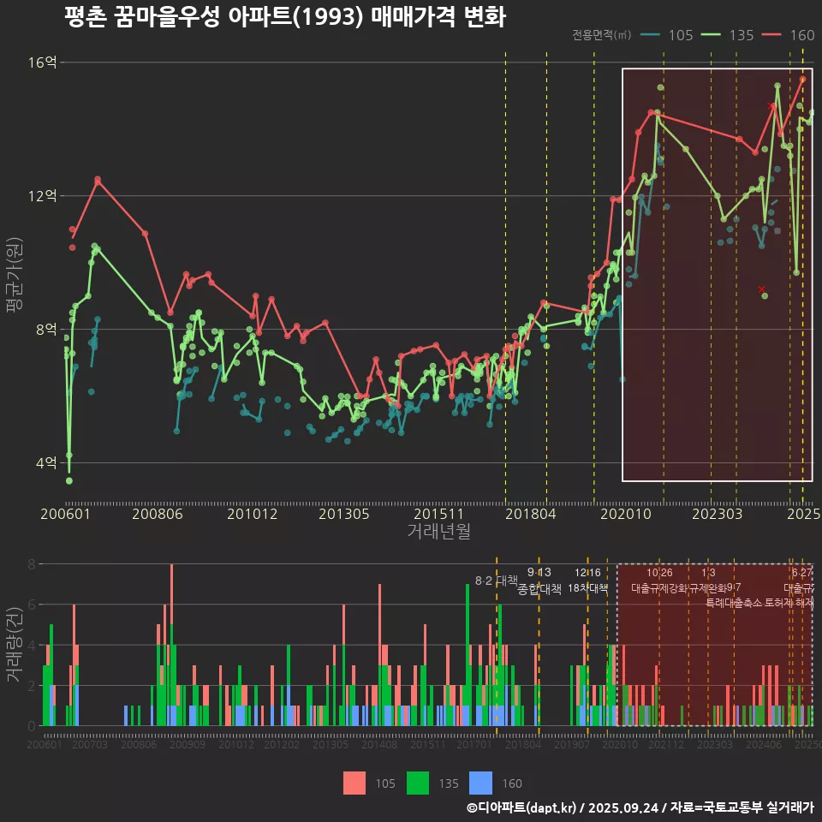Click the 201305 label under the price chart

pos(343,514)
